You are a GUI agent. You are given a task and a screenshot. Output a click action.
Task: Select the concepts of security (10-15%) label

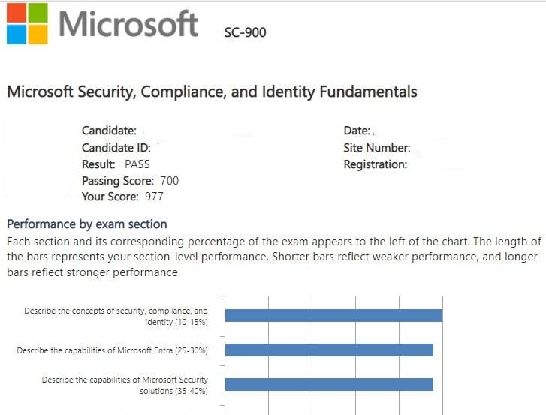coord(116,316)
